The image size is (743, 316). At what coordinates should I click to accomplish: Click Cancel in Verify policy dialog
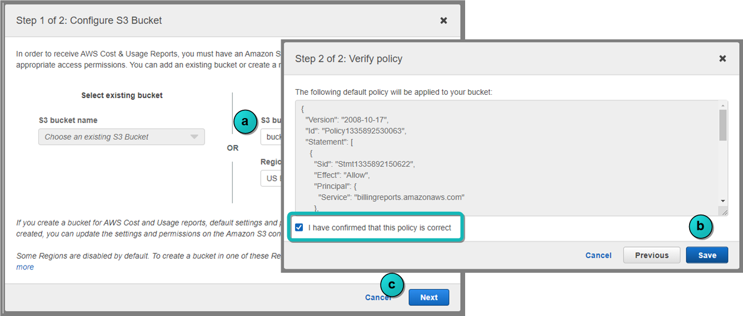point(599,256)
